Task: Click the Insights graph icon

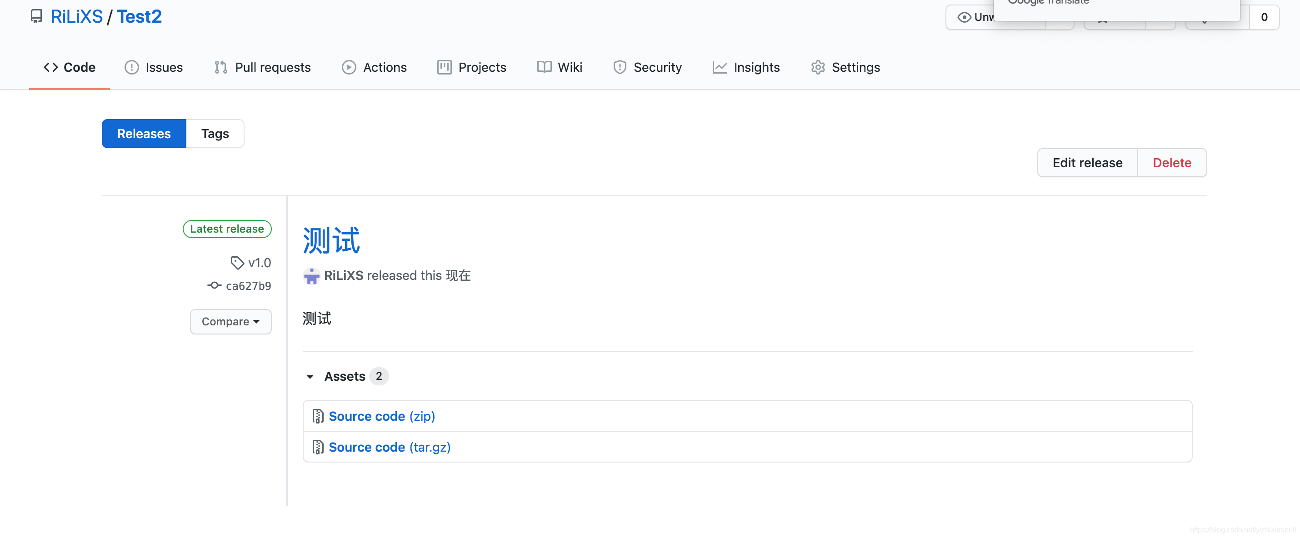Action: (720, 67)
